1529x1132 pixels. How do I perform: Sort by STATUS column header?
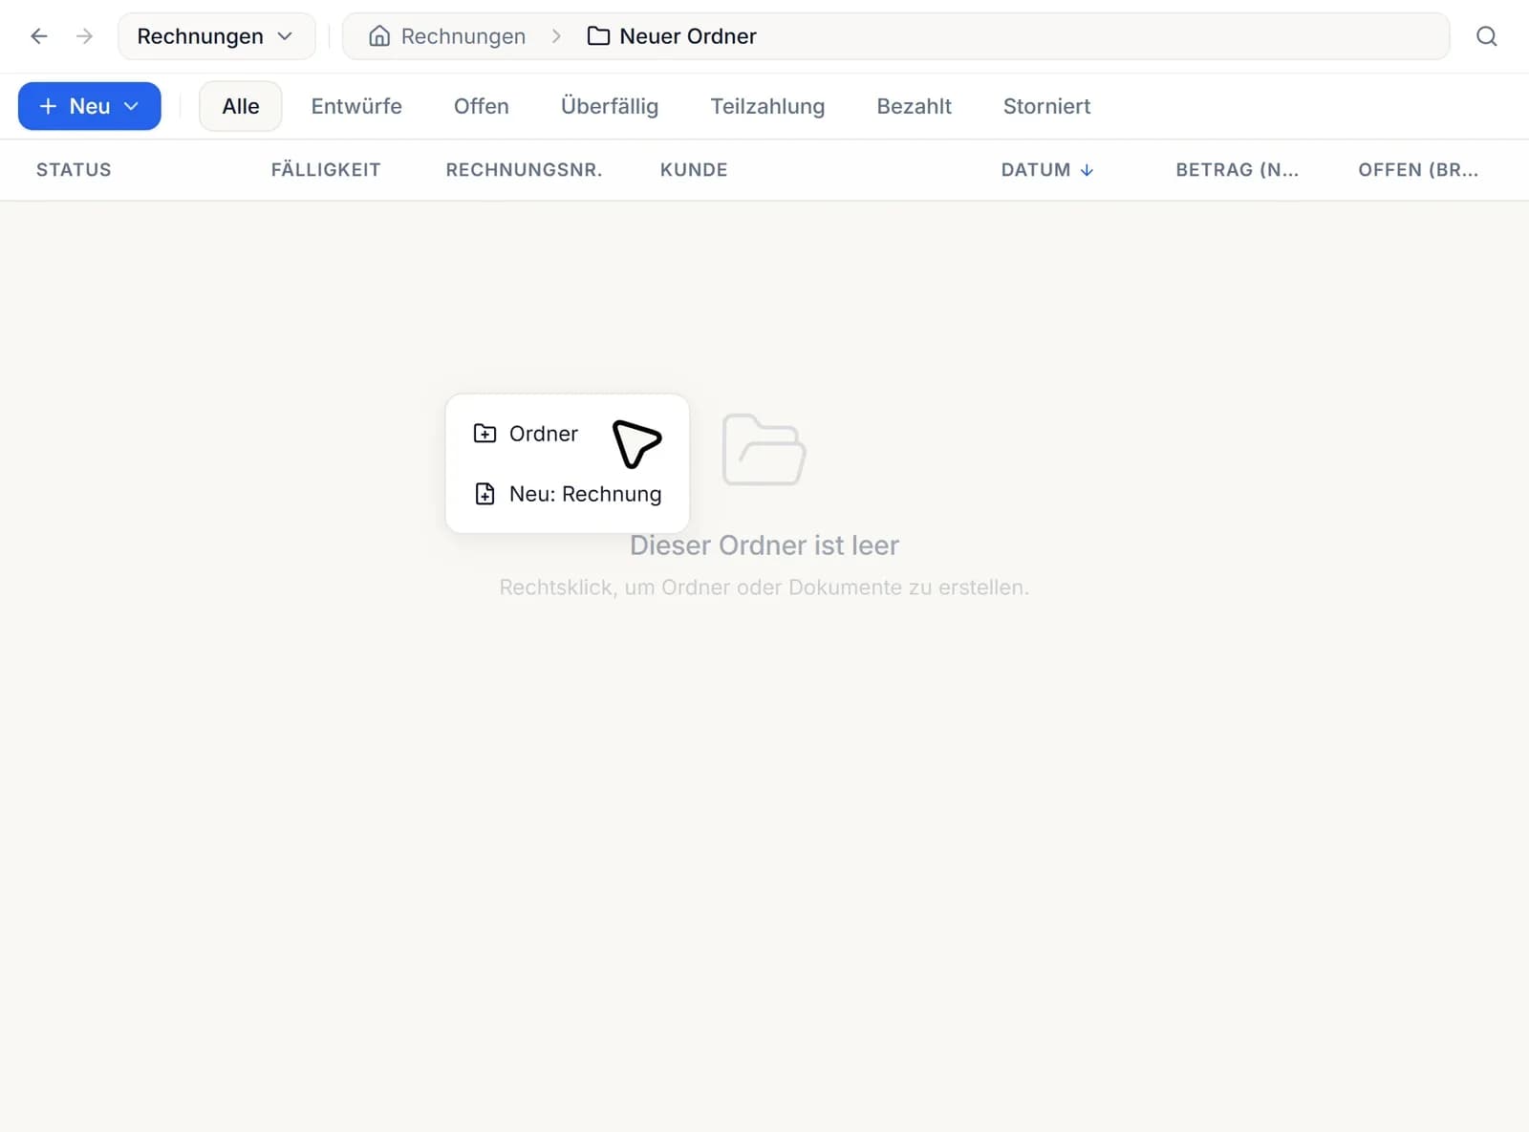[x=74, y=170]
